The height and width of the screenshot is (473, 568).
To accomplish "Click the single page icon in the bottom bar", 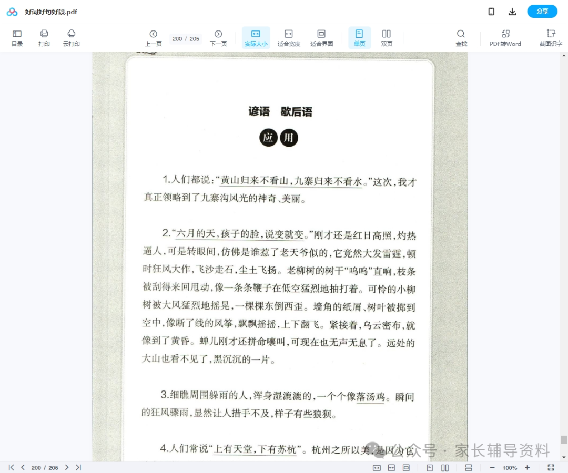I will [x=430, y=468].
